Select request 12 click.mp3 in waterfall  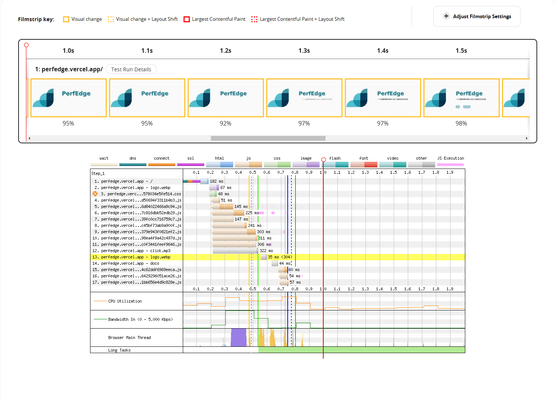(136, 251)
